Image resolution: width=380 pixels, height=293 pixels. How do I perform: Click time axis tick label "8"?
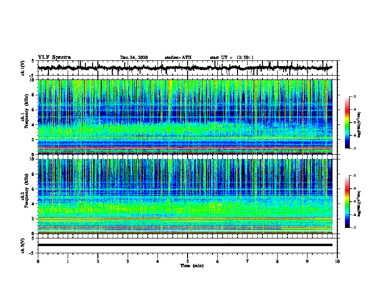[277, 261]
